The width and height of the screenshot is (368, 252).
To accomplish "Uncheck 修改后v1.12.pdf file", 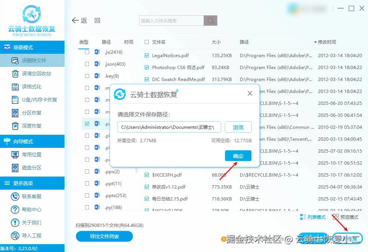I will [x=147, y=187].
